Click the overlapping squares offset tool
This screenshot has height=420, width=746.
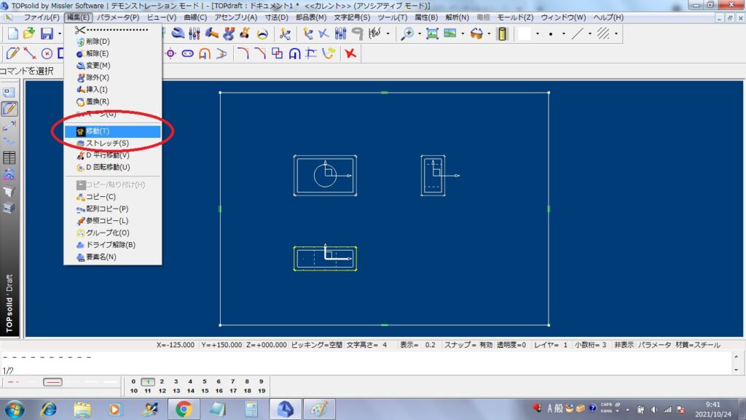pyautogui.click(x=277, y=53)
